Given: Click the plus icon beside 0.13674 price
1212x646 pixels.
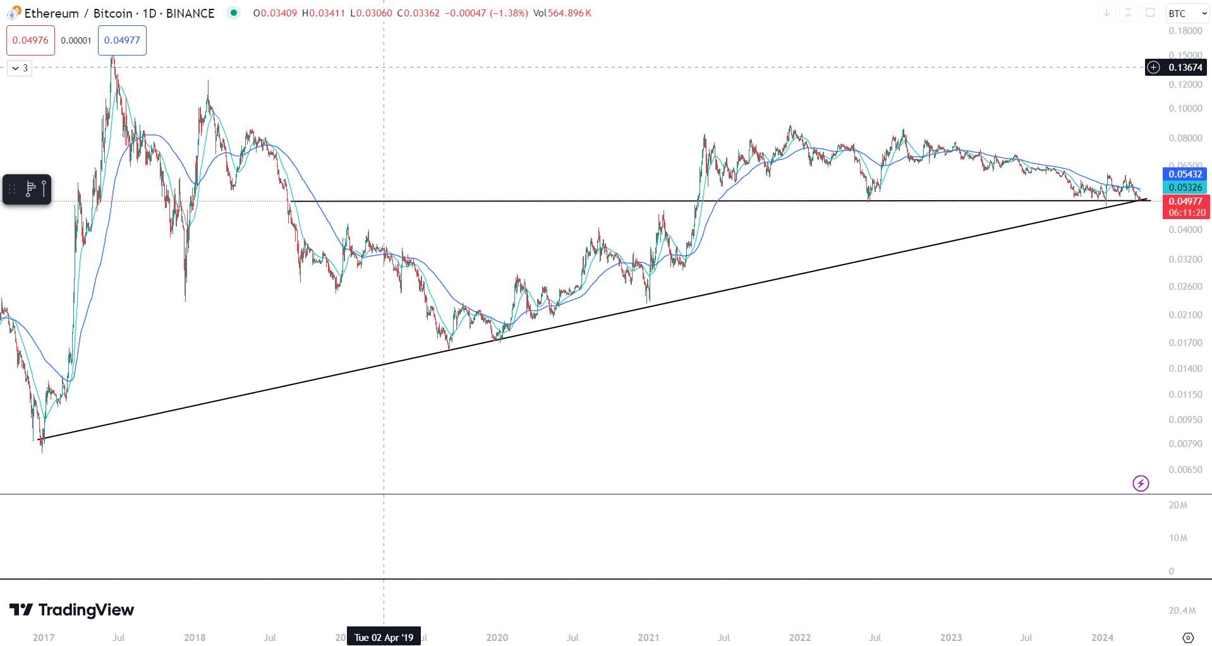Looking at the screenshot, I should (1154, 67).
